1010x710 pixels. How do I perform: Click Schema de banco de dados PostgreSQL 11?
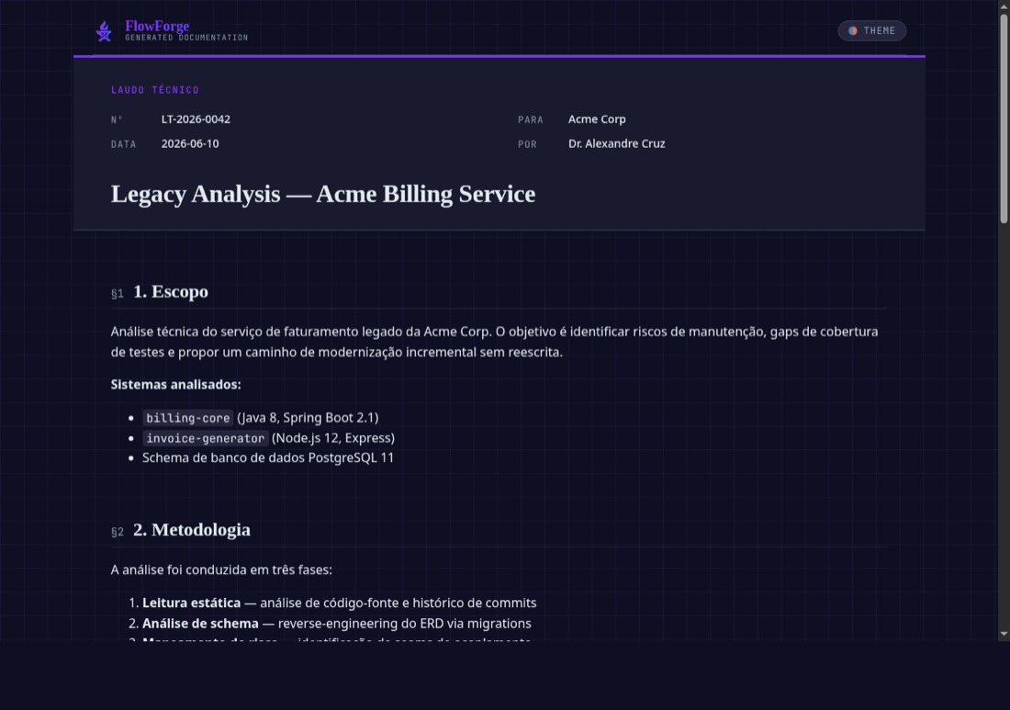pos(268,458)
